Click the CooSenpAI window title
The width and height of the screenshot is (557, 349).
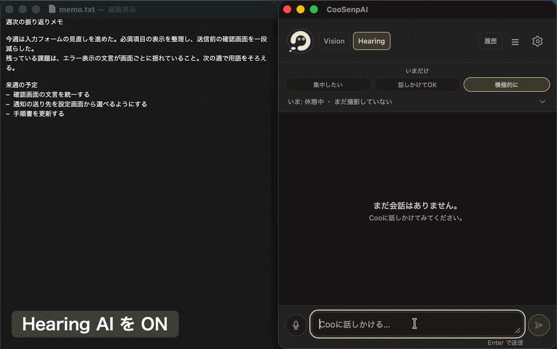[347, 10]
